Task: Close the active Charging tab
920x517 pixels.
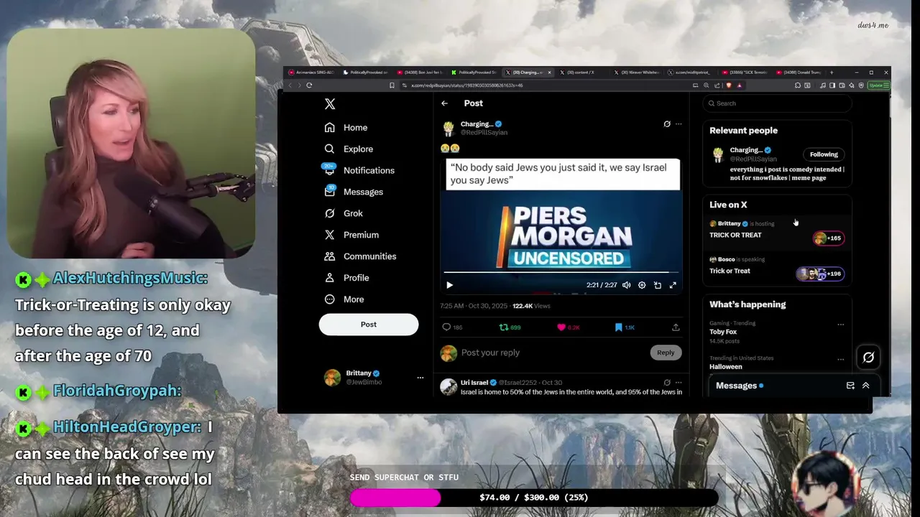Action: pyautogui.click(x=550, y=73)
